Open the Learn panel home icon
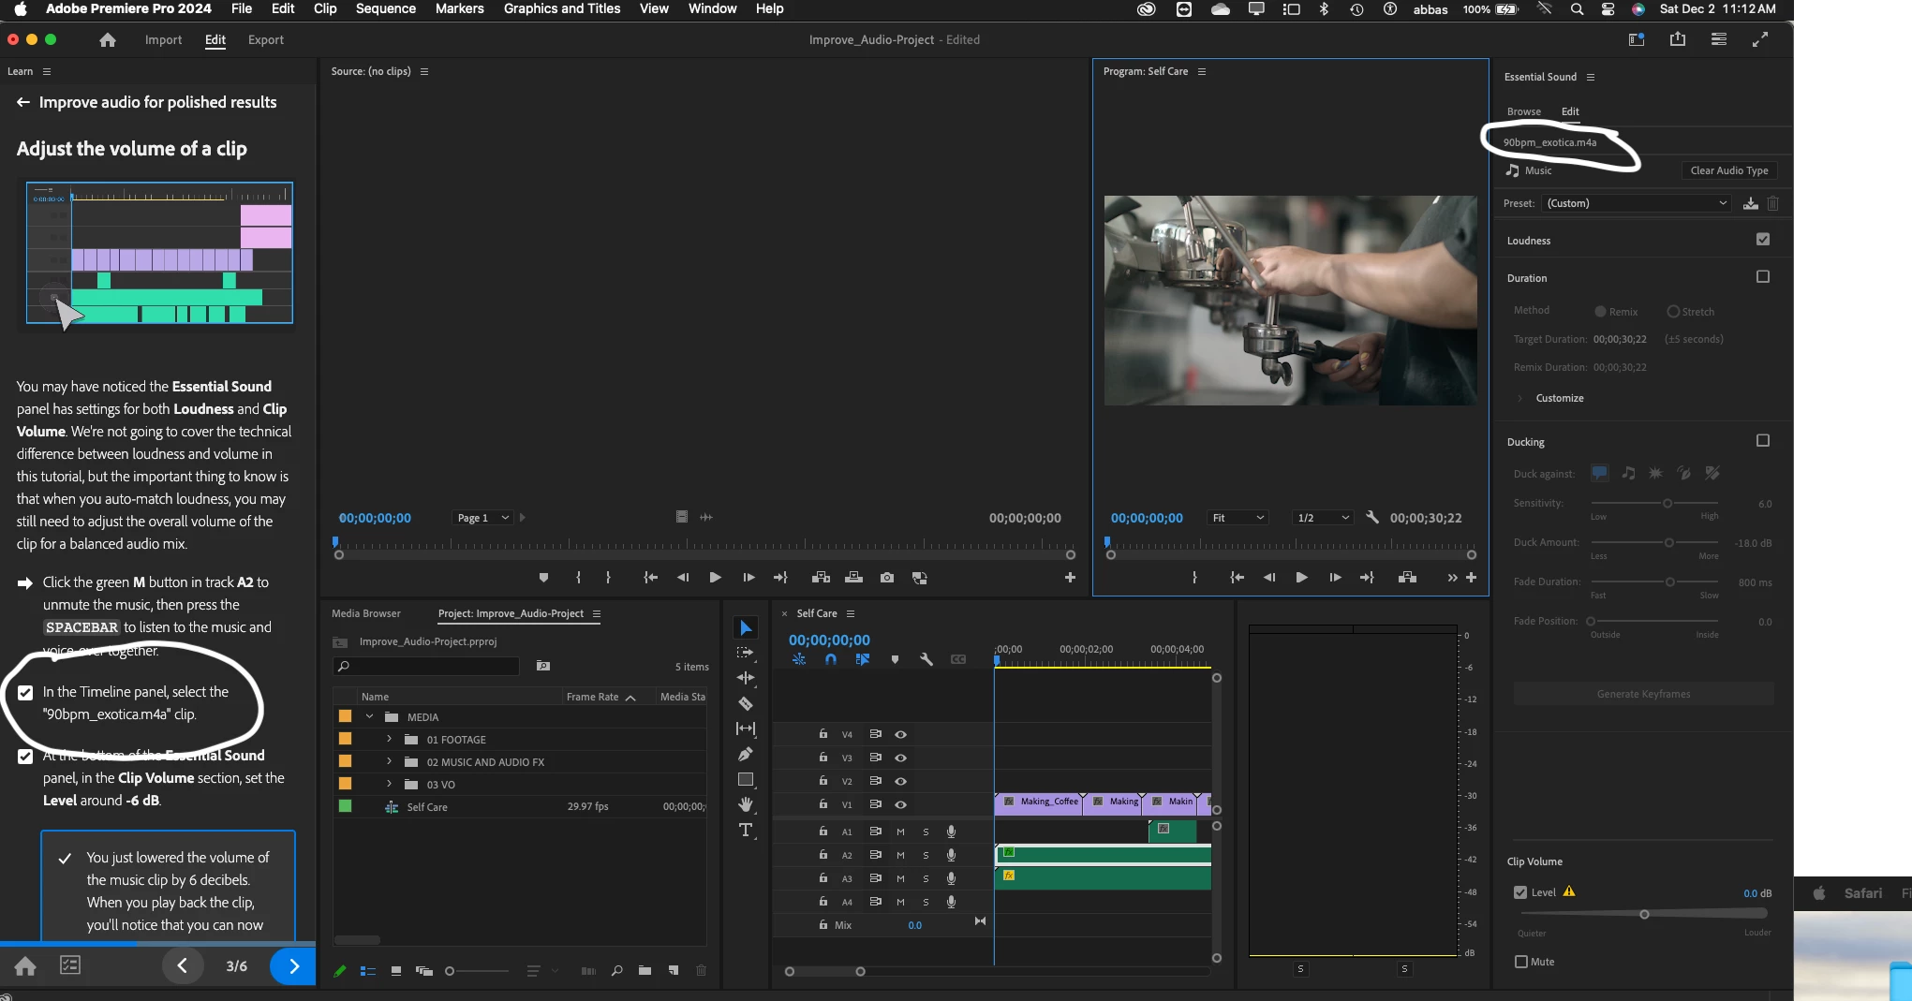 click(25, 965)
